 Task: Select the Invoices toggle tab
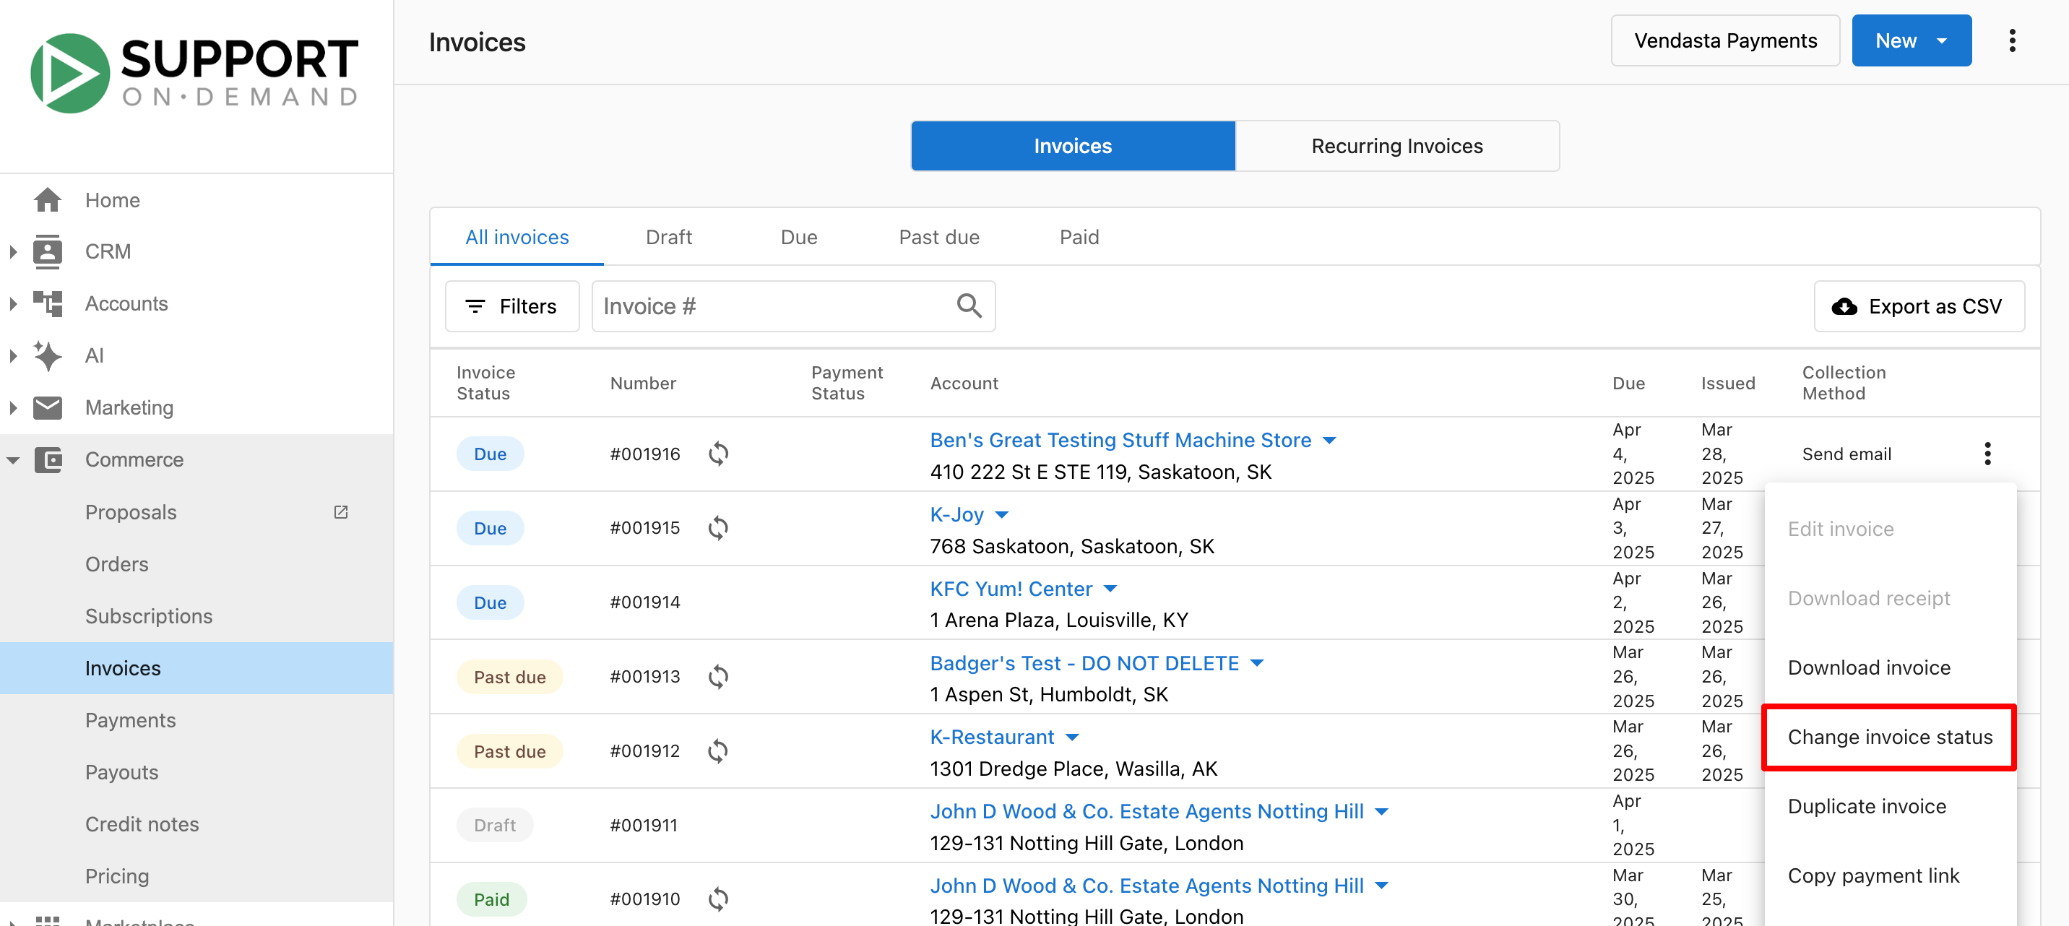(x=1072, y=146)
